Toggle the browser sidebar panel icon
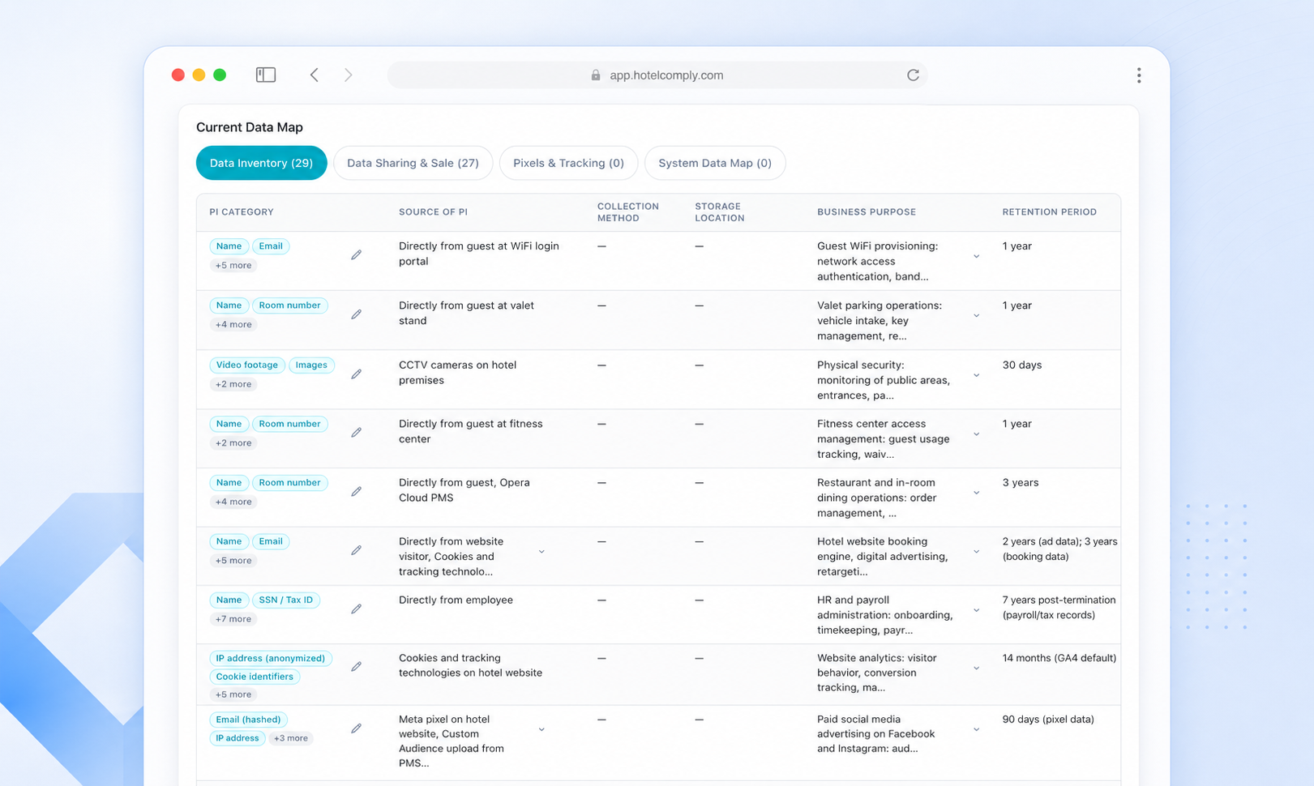Screen dimensions: 1314x786 pos(266,75)
